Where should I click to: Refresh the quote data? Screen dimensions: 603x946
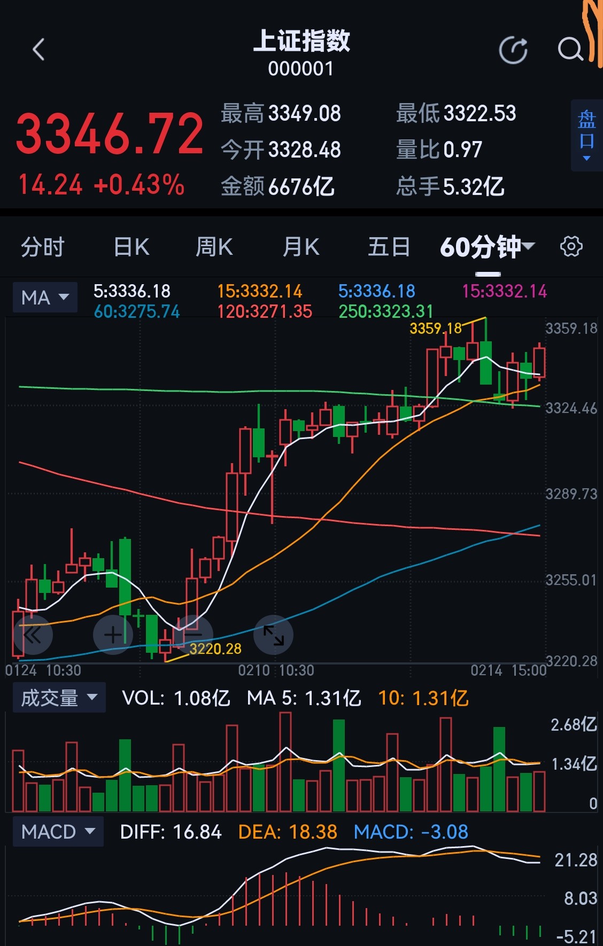pyautogui.click(x=513, y=50)
